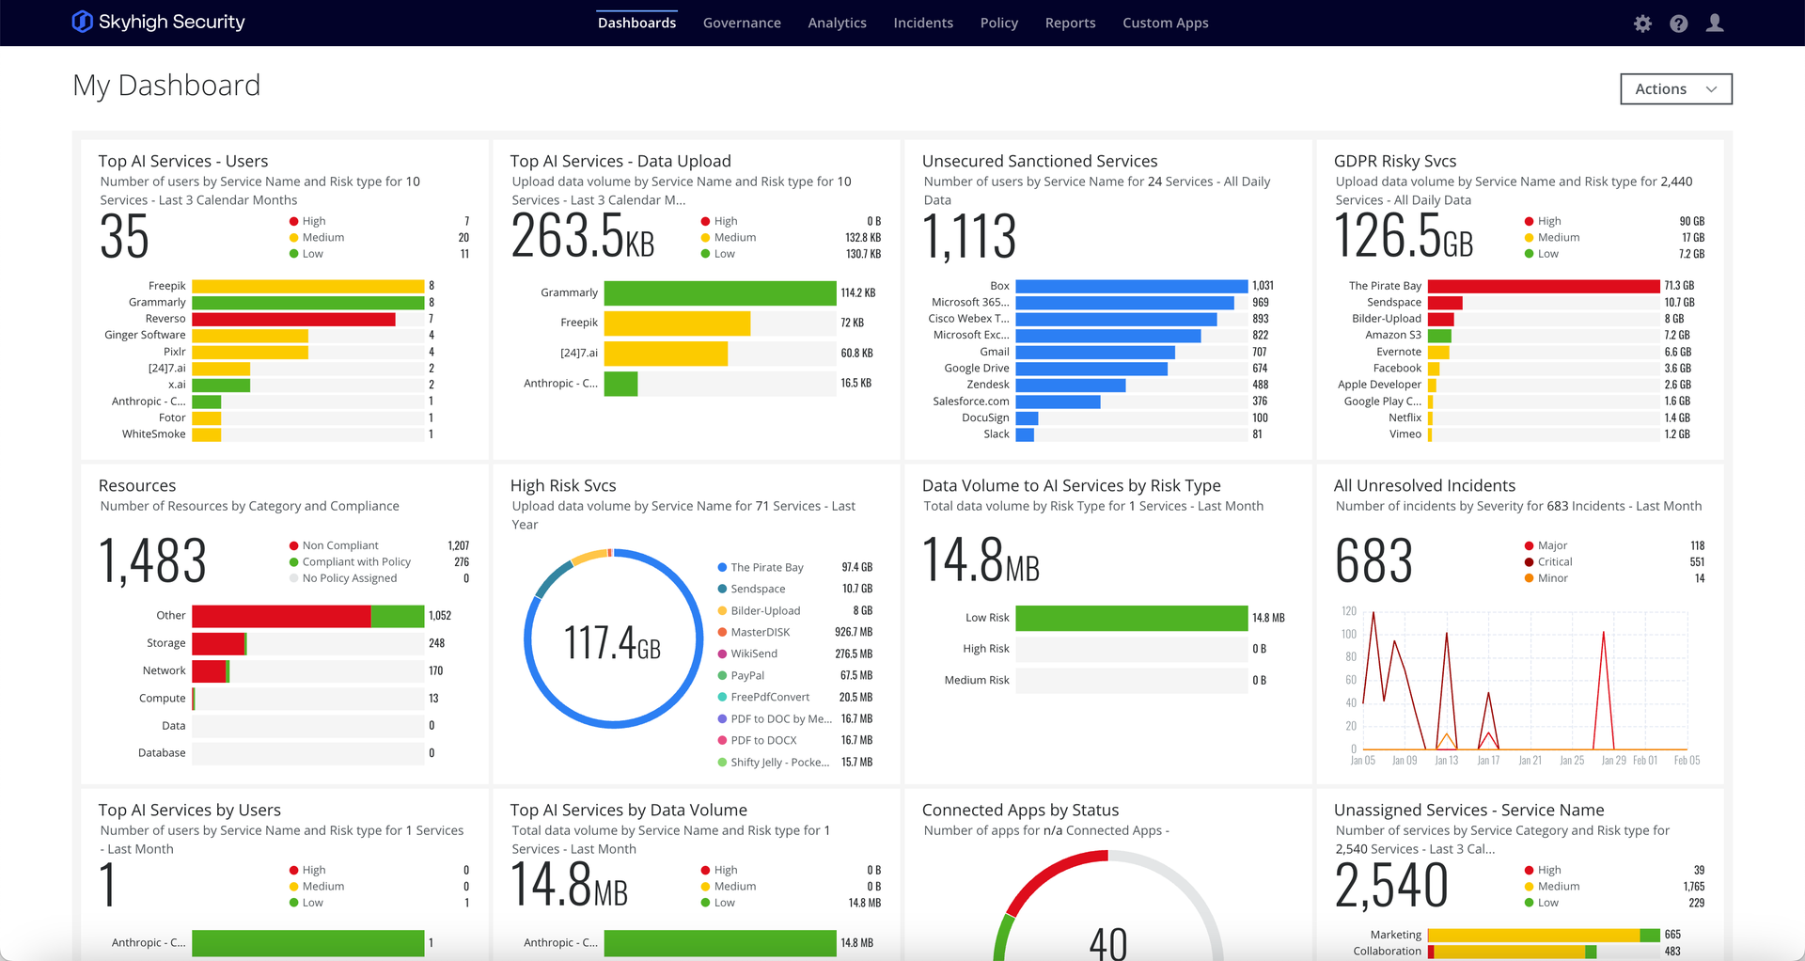
Task: Click the Jan 29 incident spike on chart
Action: point(1604,691)
